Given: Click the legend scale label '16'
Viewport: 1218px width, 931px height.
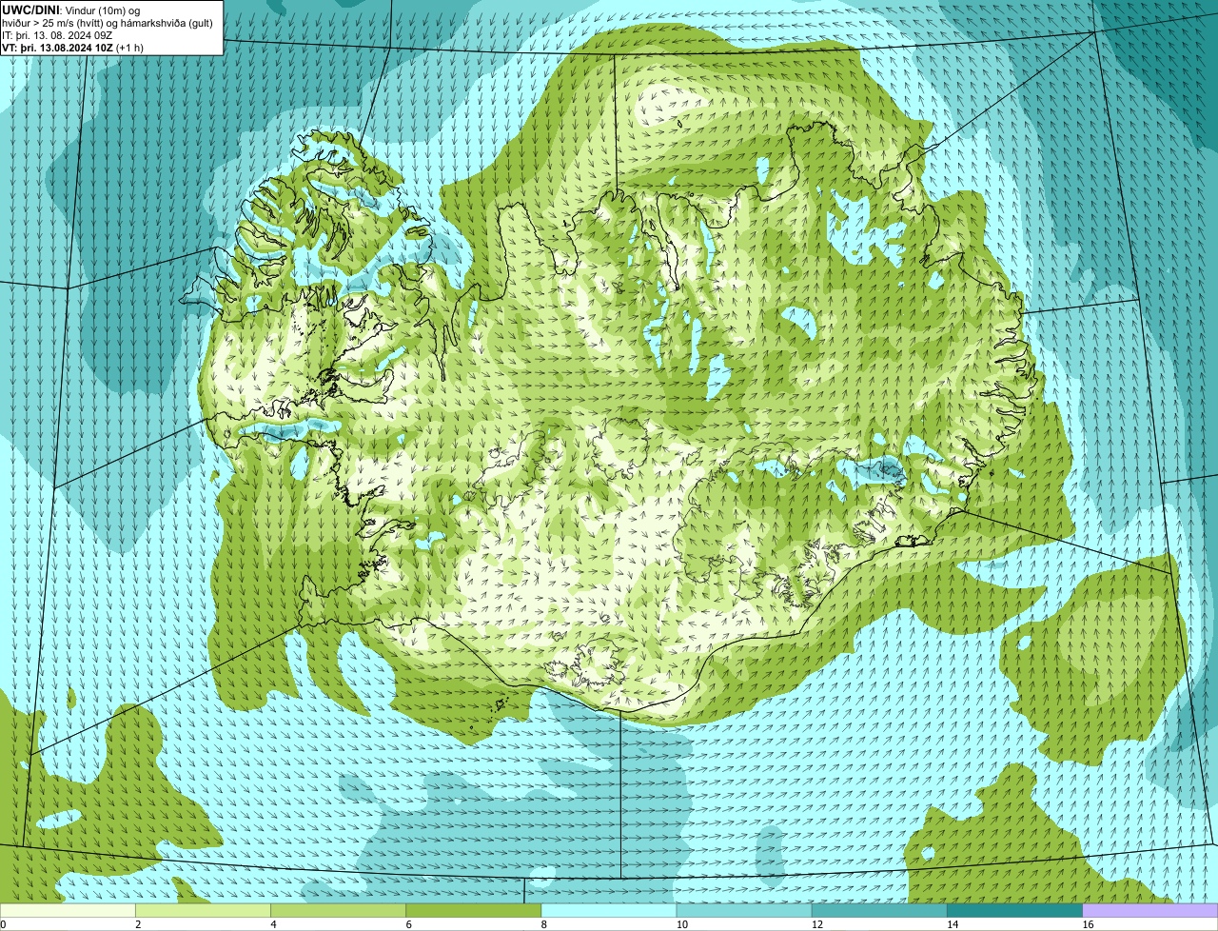Looking at the screenshot, I should point(1087,924).
